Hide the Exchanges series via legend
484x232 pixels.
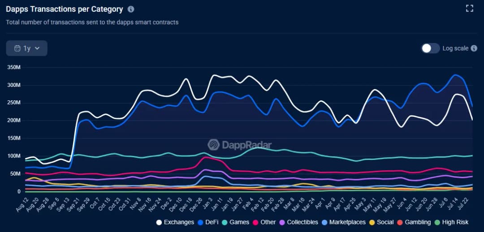(x=175, y=222)
